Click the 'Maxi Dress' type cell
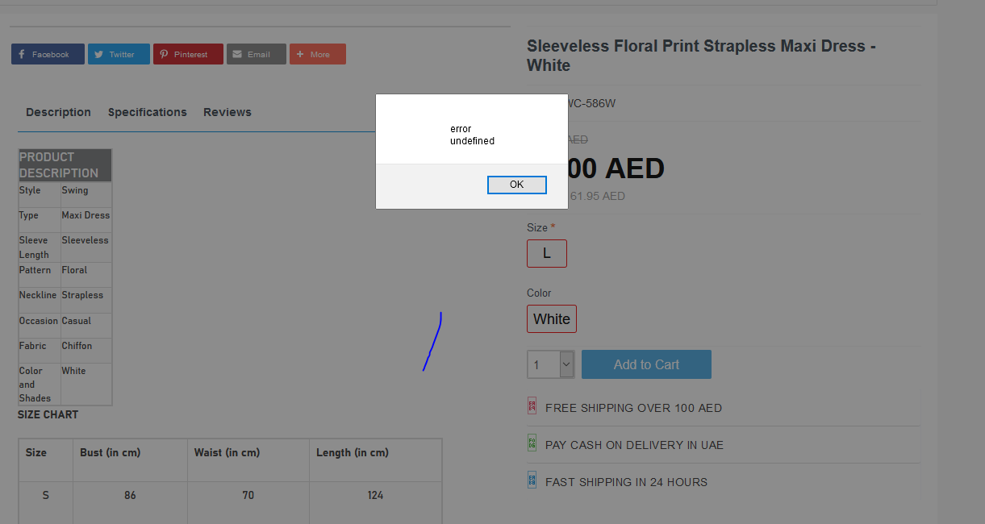The width and height of the screenshot is (985, 524). [x=86, y=219]
